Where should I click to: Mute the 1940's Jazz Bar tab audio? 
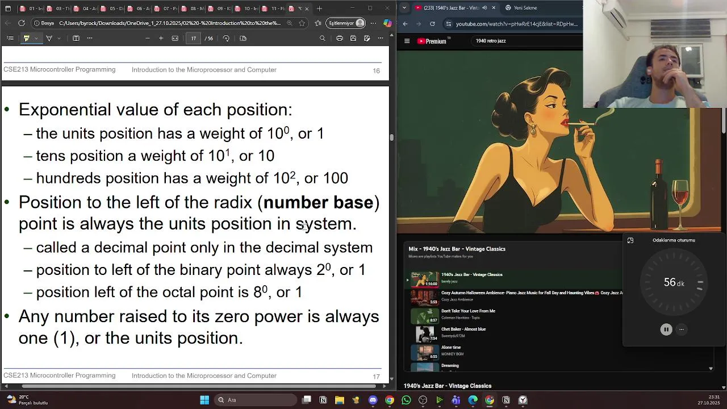tap(484, 8)
